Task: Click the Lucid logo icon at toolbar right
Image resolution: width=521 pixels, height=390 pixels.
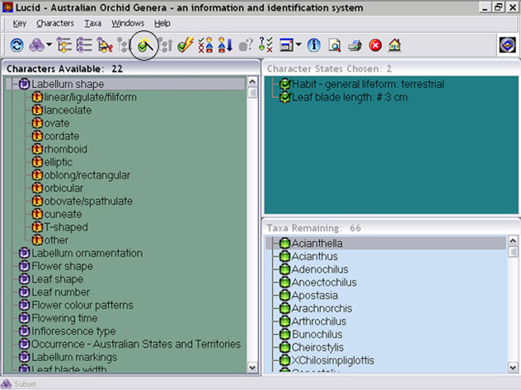Action: [508, 44]
